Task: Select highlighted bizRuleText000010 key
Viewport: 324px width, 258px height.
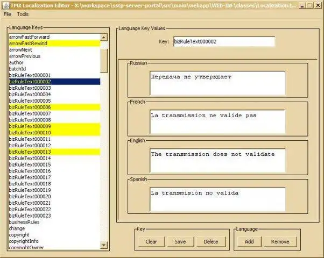Action: [54, 133]
